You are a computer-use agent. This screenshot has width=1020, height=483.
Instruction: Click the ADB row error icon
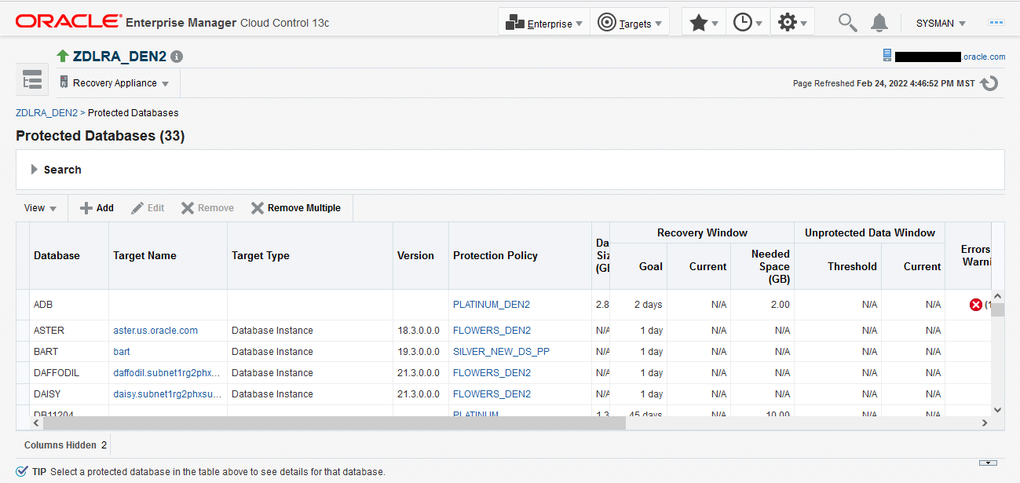pos(976,305)
